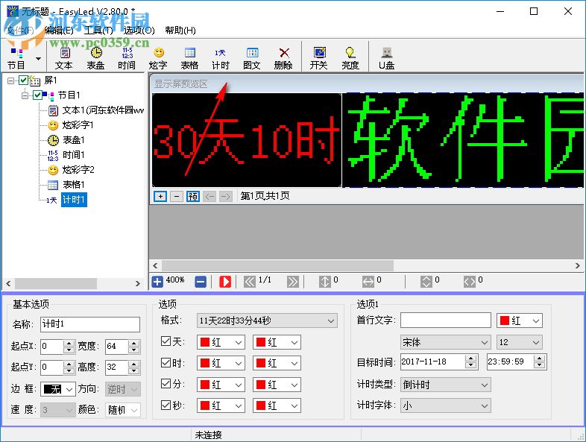The height and width of the screenshot is (442, 586).
Task: Select 炫彩字1 in the tree
Action: [x=78, y=124]
